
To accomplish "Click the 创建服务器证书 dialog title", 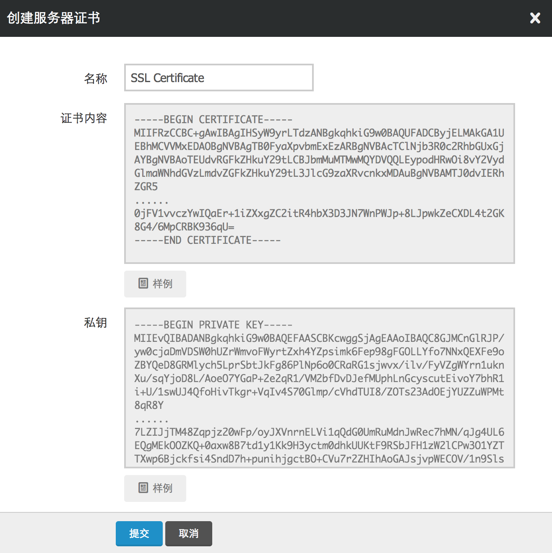I will pos(53,18).
